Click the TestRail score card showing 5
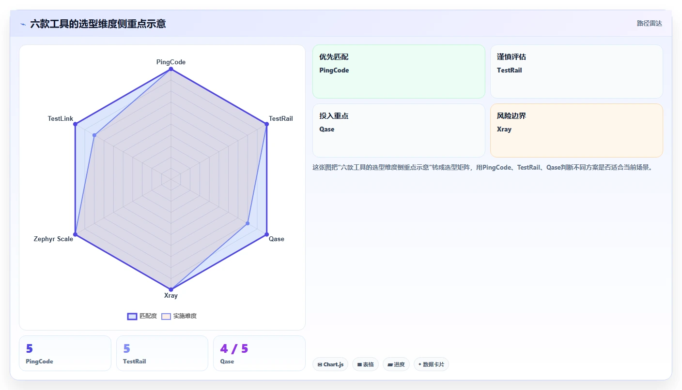Image resolution: width=682 pixels, height=390 pixels. (x=162, y=353)
